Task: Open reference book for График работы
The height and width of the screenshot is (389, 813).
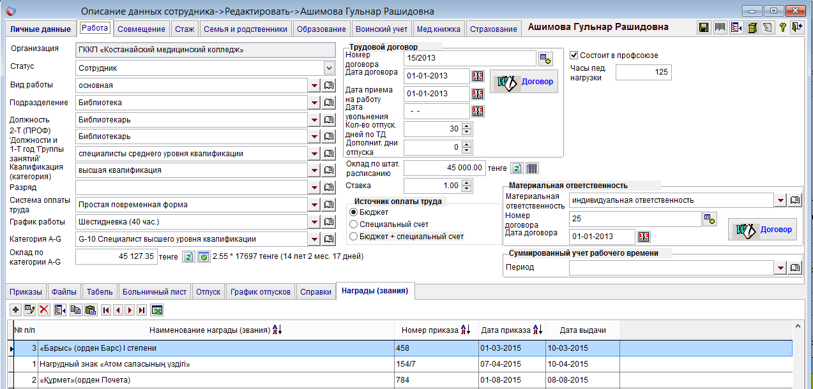Action: pos(328,222)
